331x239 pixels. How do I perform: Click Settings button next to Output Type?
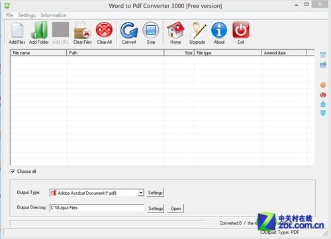click(x=156, y=193)
